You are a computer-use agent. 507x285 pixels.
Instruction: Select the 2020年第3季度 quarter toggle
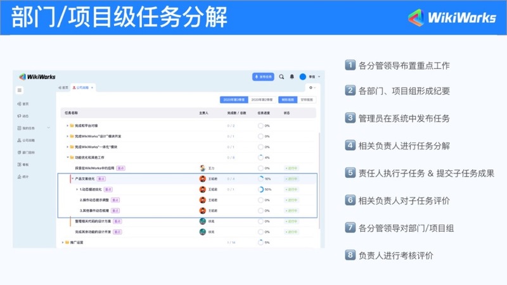pos(234,99)
